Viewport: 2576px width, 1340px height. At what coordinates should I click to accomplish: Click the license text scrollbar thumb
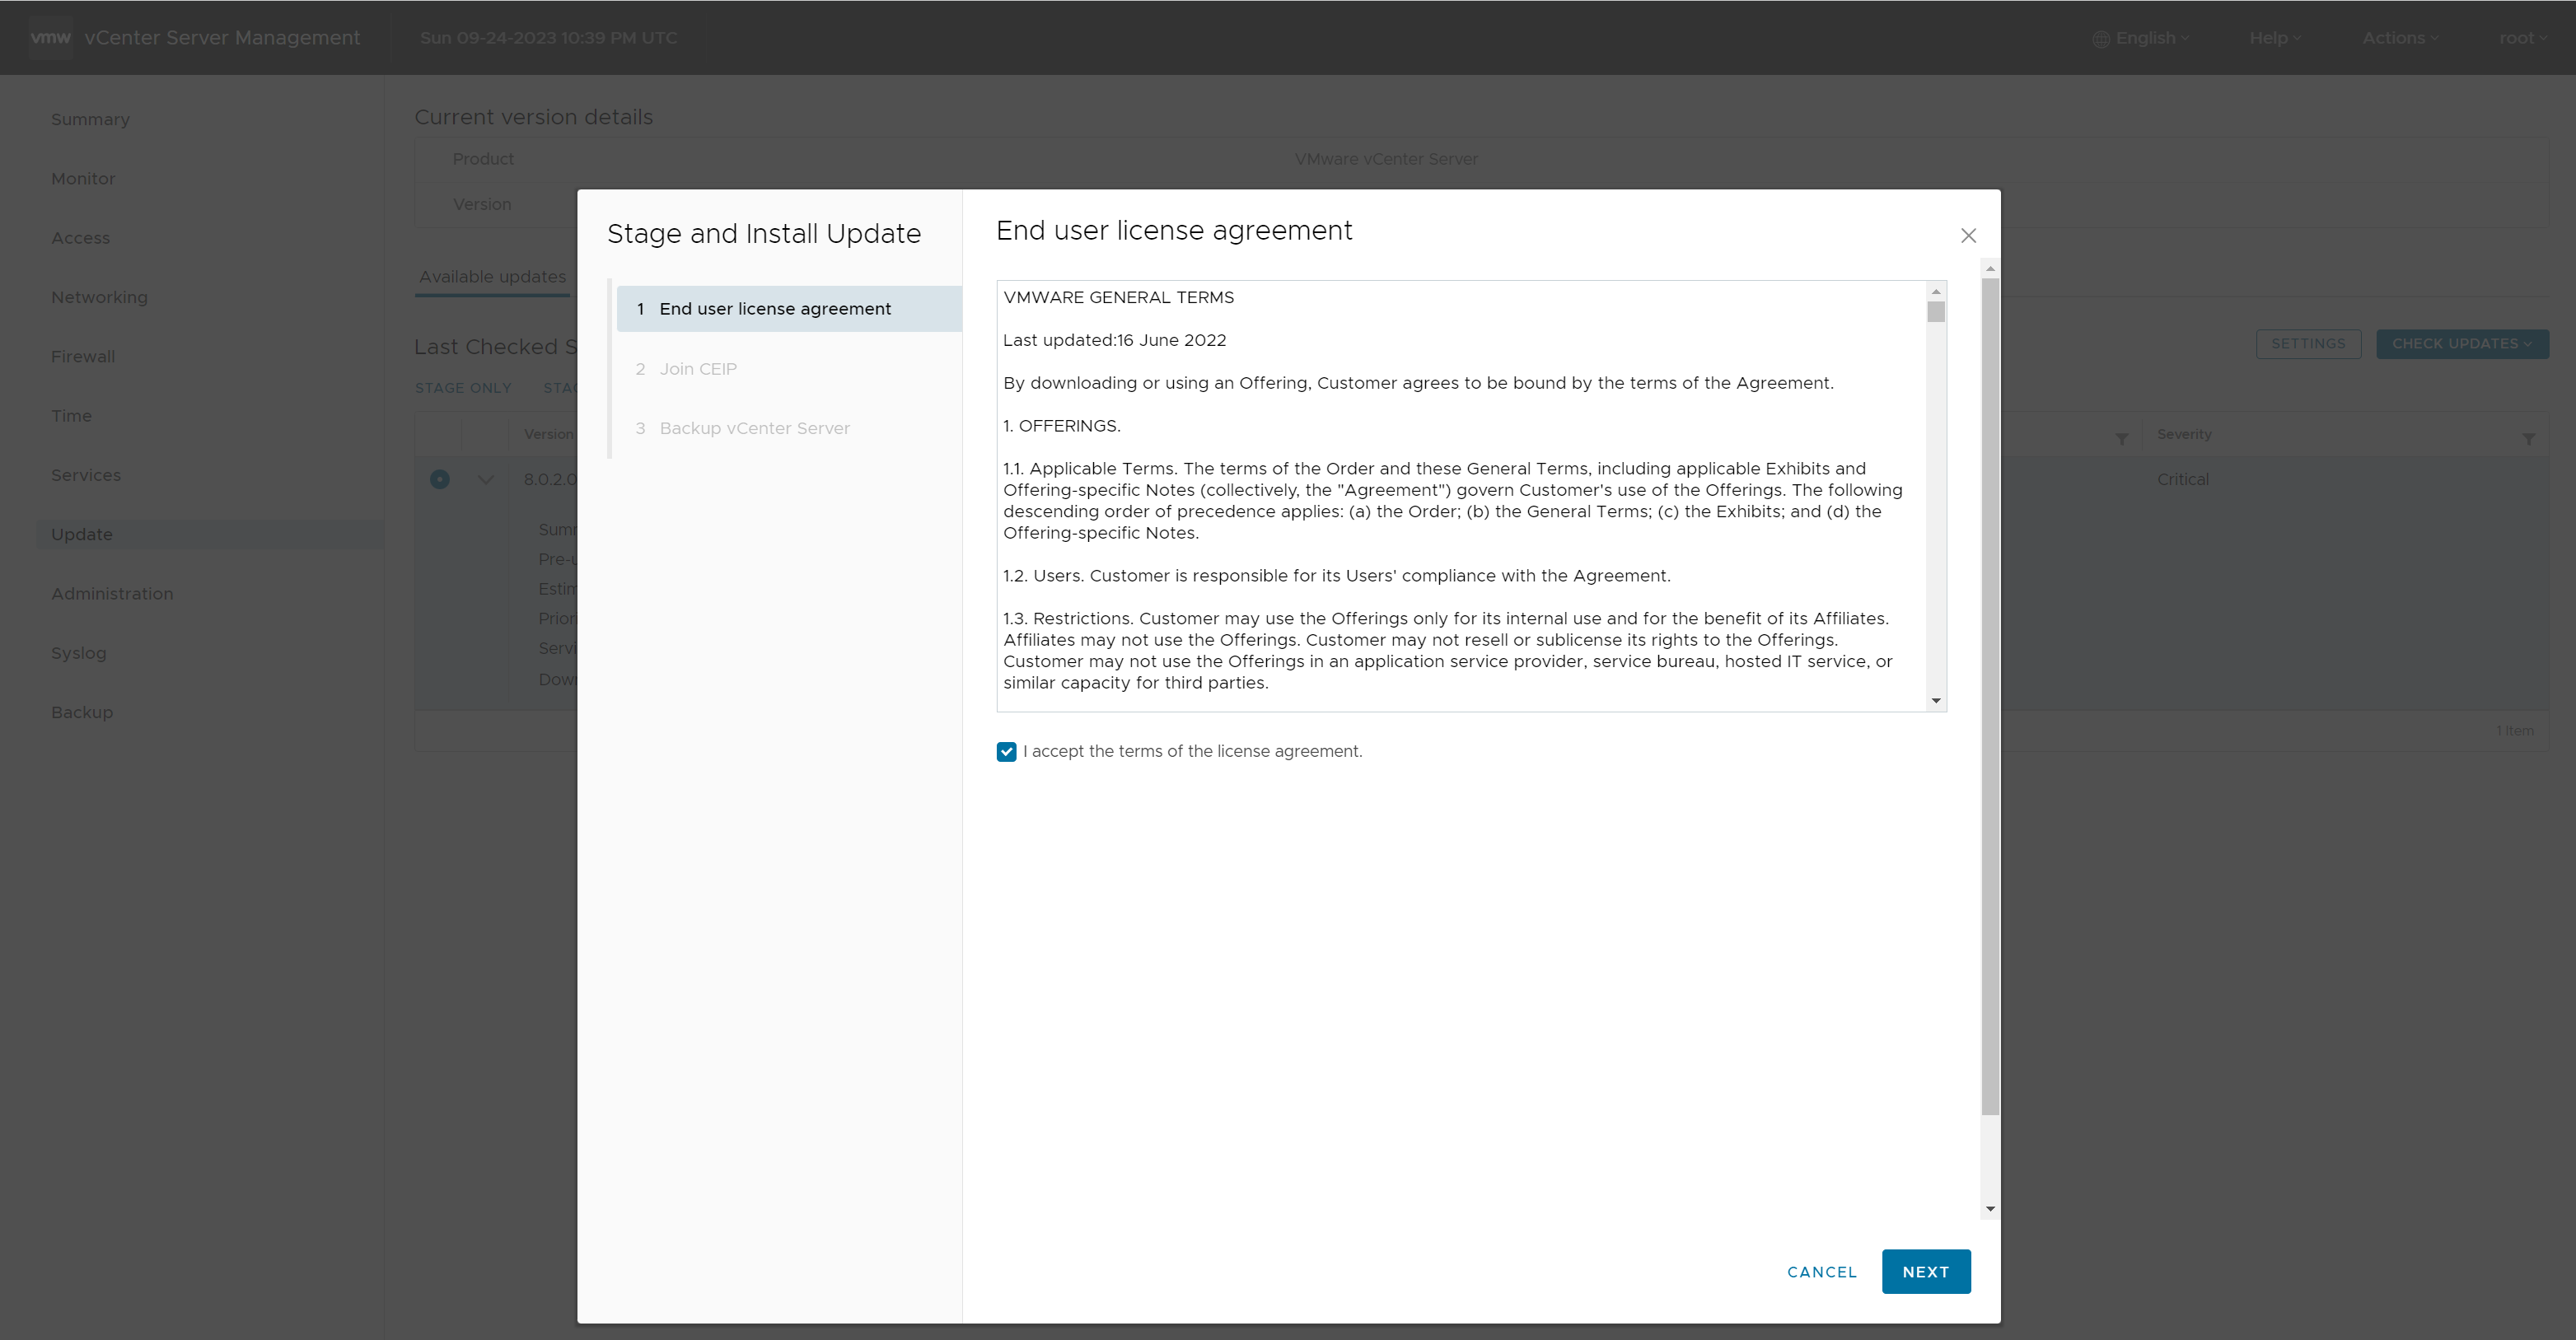click(1936, 312)
